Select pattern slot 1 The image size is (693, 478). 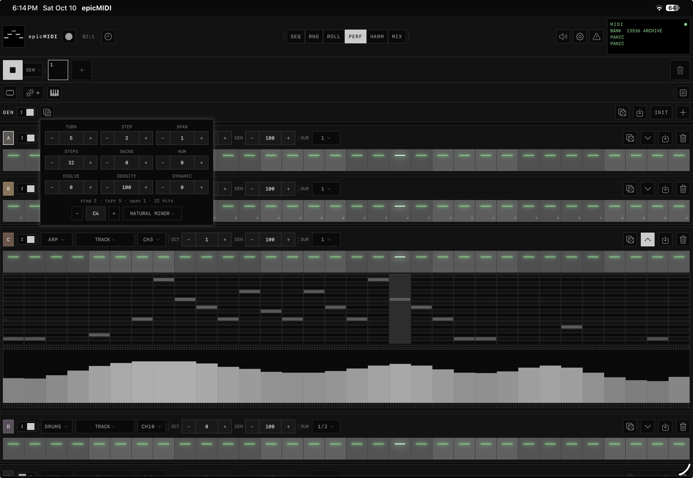point(58,70)
